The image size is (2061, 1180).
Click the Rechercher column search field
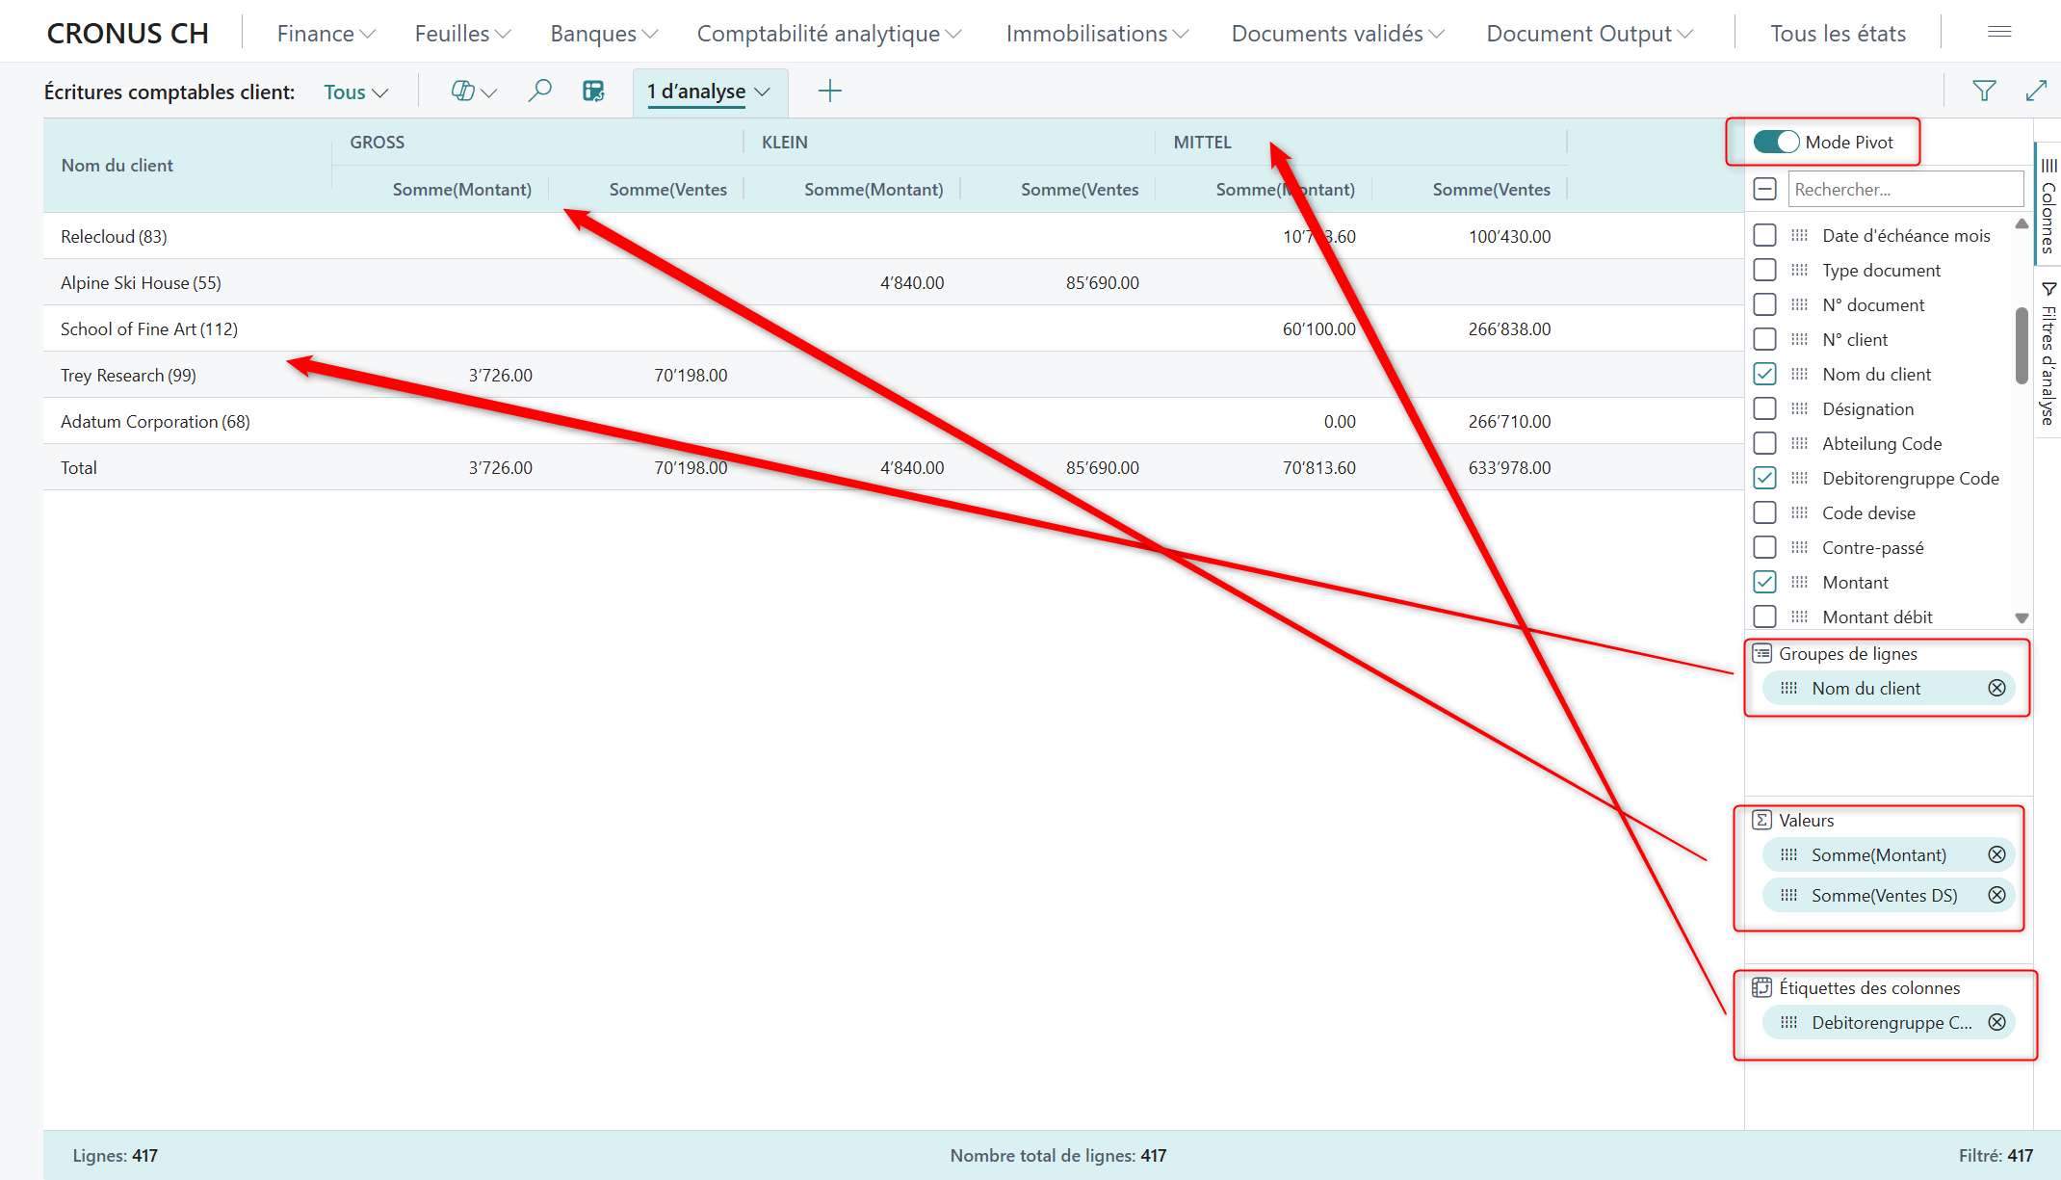(1905, 189)
